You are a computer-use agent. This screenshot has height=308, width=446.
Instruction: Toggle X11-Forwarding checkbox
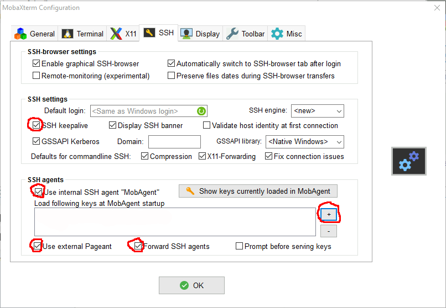[x=202, y=156]
